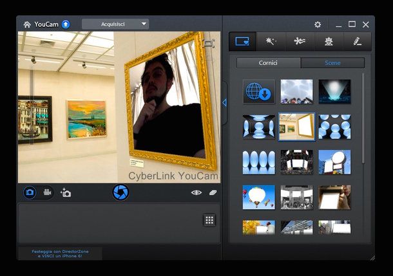
Task: Click the DirectorZone iPhone 6 promo link
Action: 60,253
